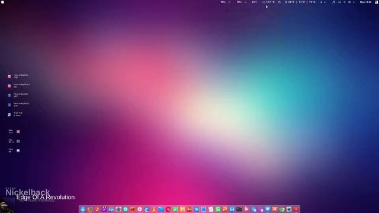Launch the green S spreadsheet app
Image resolution: width=379 pixels, height=213 pixels.
tap(218, 209)
